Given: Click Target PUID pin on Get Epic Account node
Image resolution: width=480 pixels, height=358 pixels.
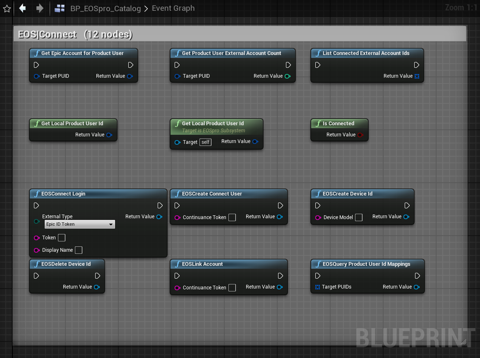Looking at the screenshot, I should click(37, 76).
